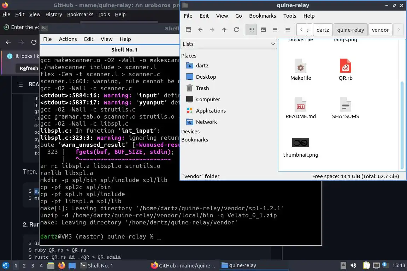Create a new tab in file manager toolbar
The width and height of the screenshot is (407, 271).
(188, 30)
